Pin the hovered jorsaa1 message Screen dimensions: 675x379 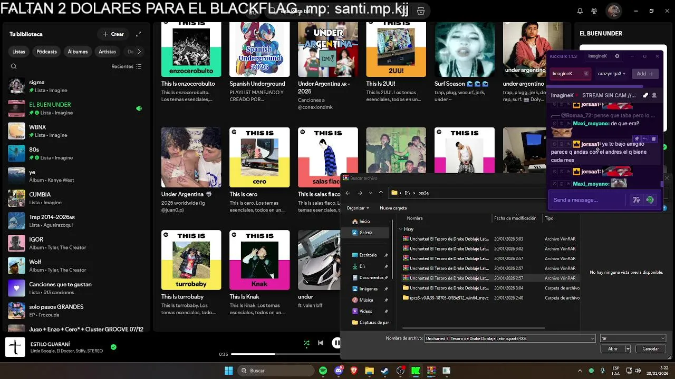coord(637,139)
